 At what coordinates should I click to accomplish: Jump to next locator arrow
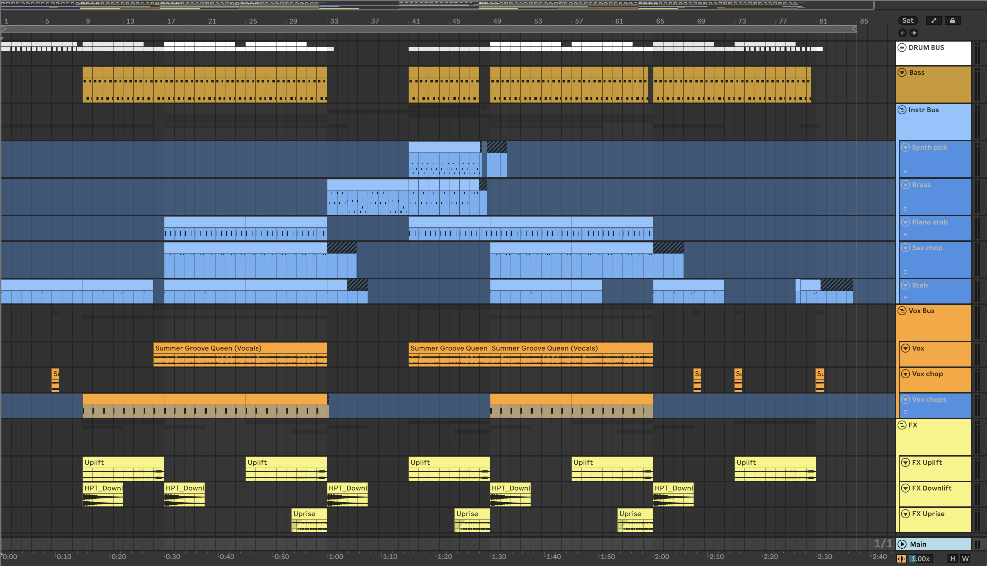[913, 33]
